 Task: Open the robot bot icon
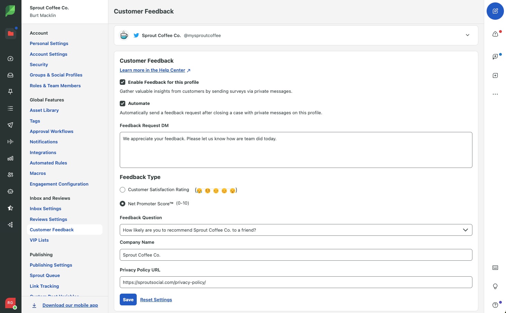point(10,191)
